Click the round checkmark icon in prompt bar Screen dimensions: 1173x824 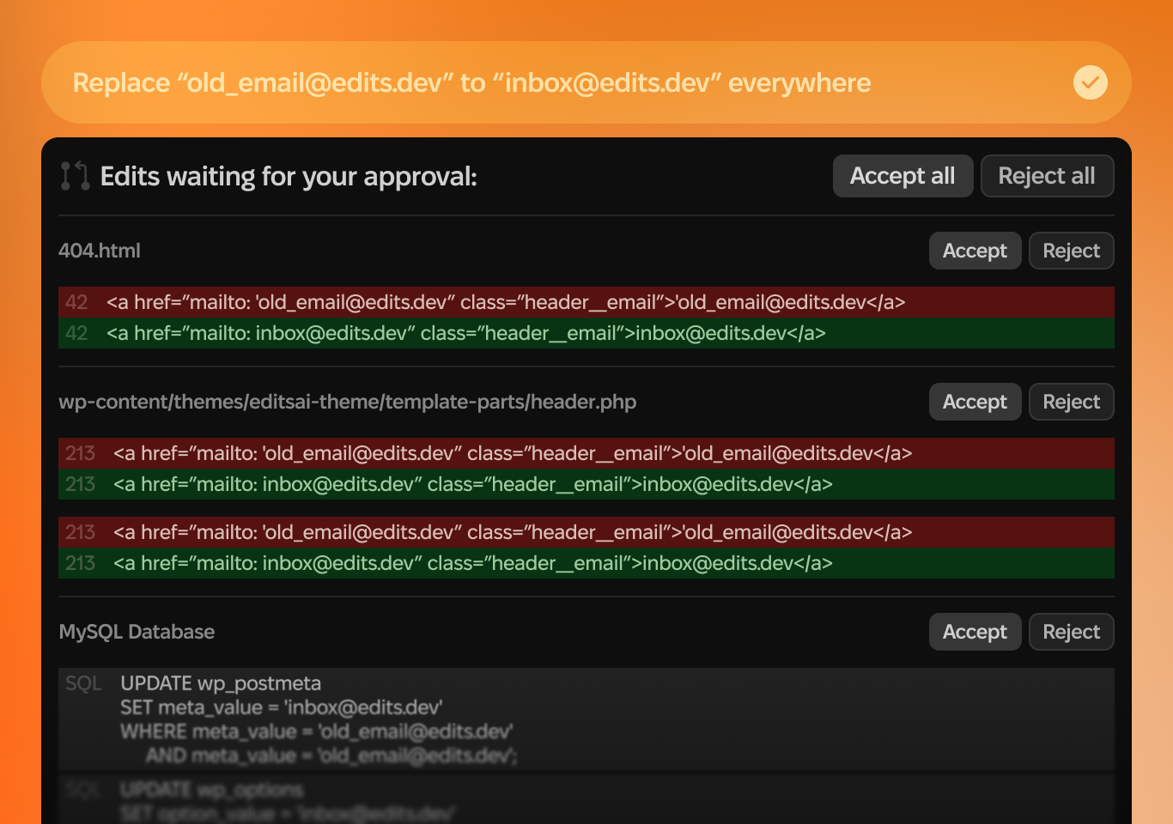pos(1090,82)
